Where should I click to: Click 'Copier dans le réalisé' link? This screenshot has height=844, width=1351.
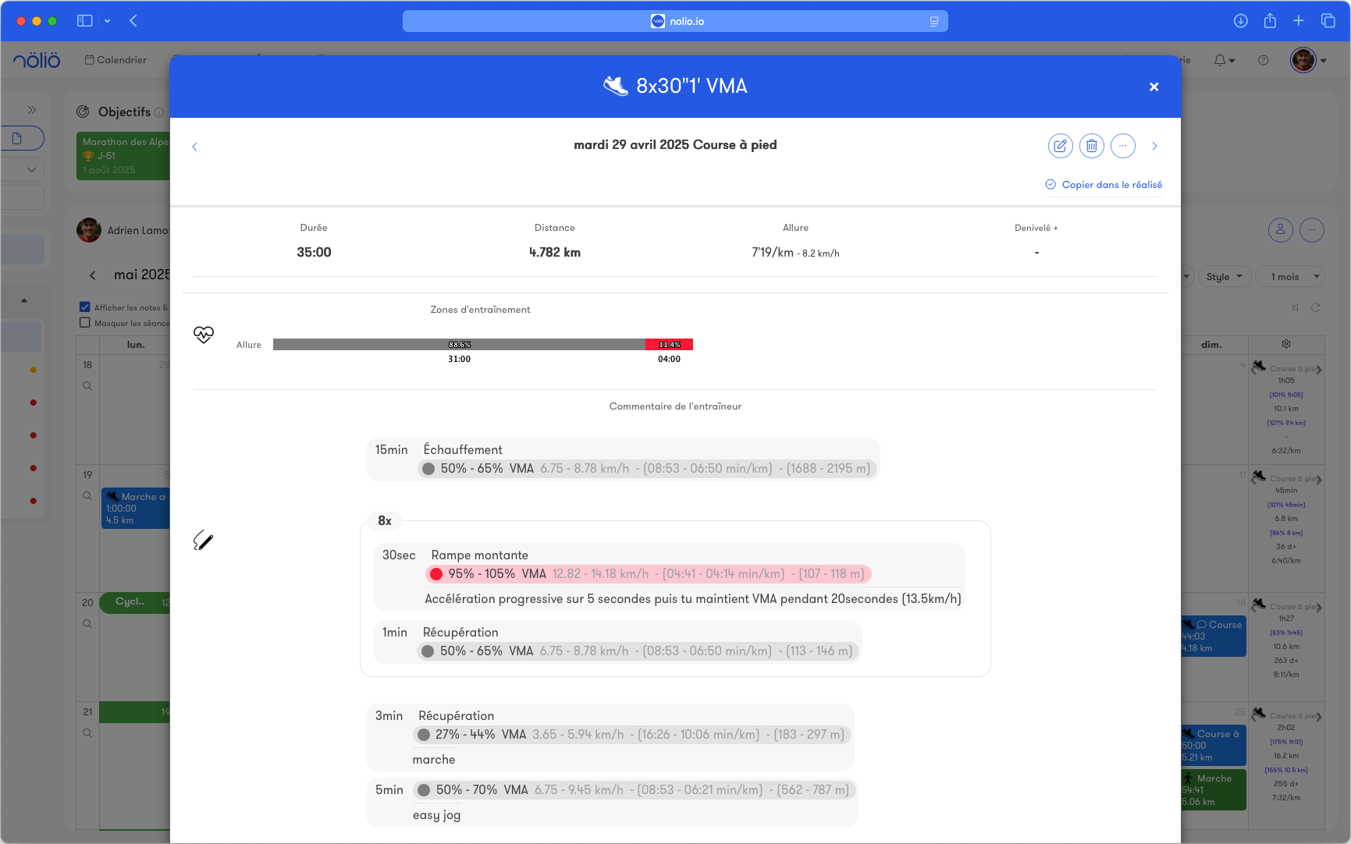tap(1104, 185)
